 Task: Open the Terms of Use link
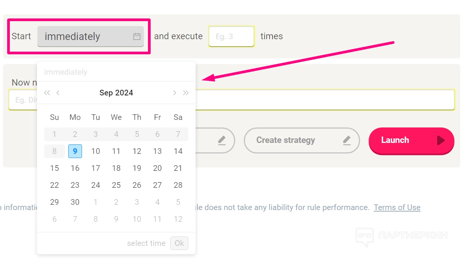click(x=397, y=207)
